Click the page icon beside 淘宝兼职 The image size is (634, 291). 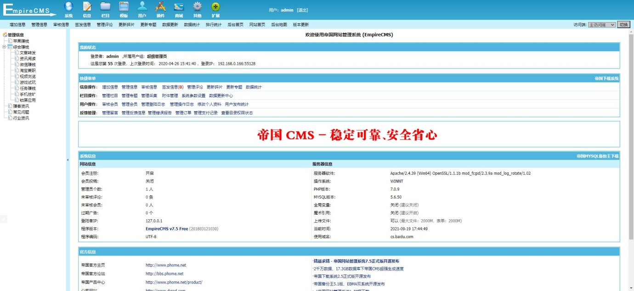[x=17, y=71]
